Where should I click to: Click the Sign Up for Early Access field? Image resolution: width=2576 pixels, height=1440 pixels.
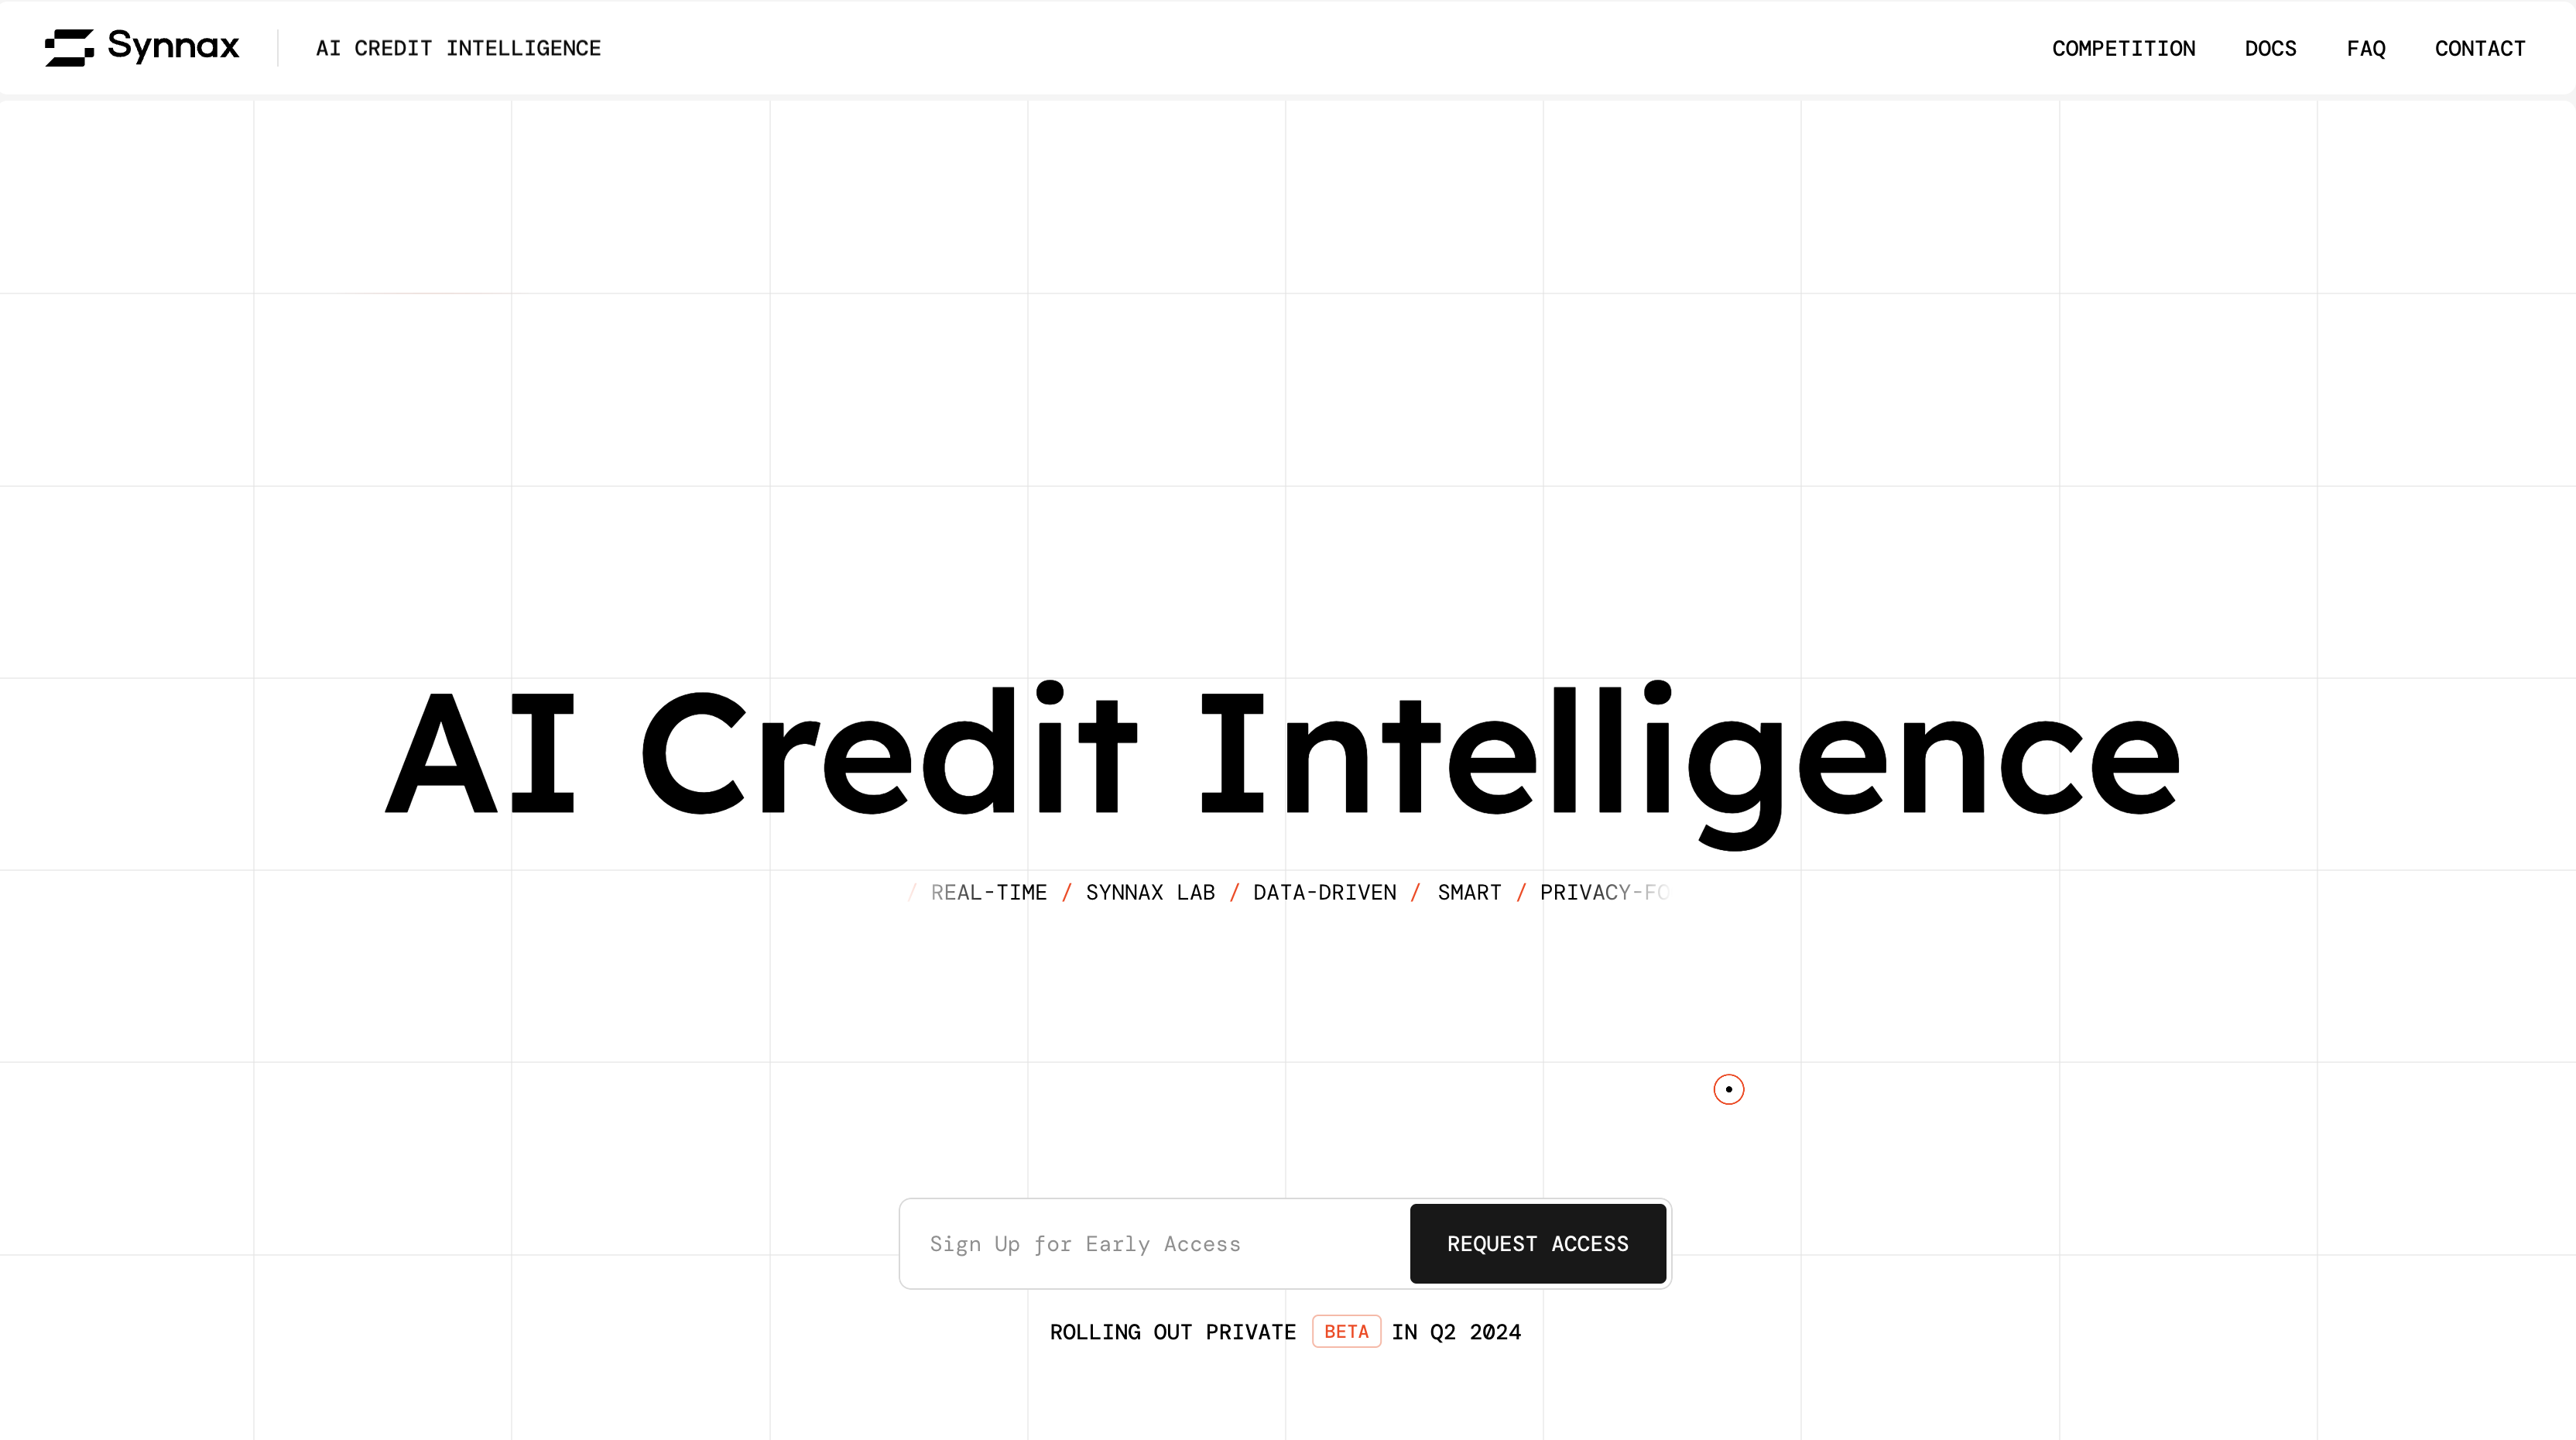point(1153,1242)
